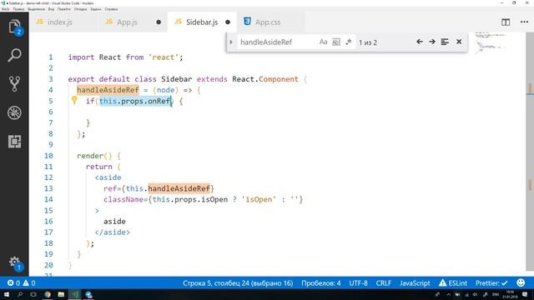This screenshot has width=534, height=300.
Task: Open the Extensions view
Action: [x=14, y=141]
